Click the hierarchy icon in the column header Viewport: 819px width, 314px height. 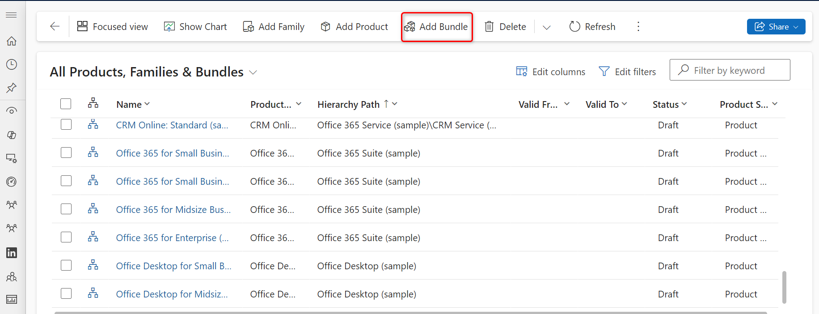[93, 103]
